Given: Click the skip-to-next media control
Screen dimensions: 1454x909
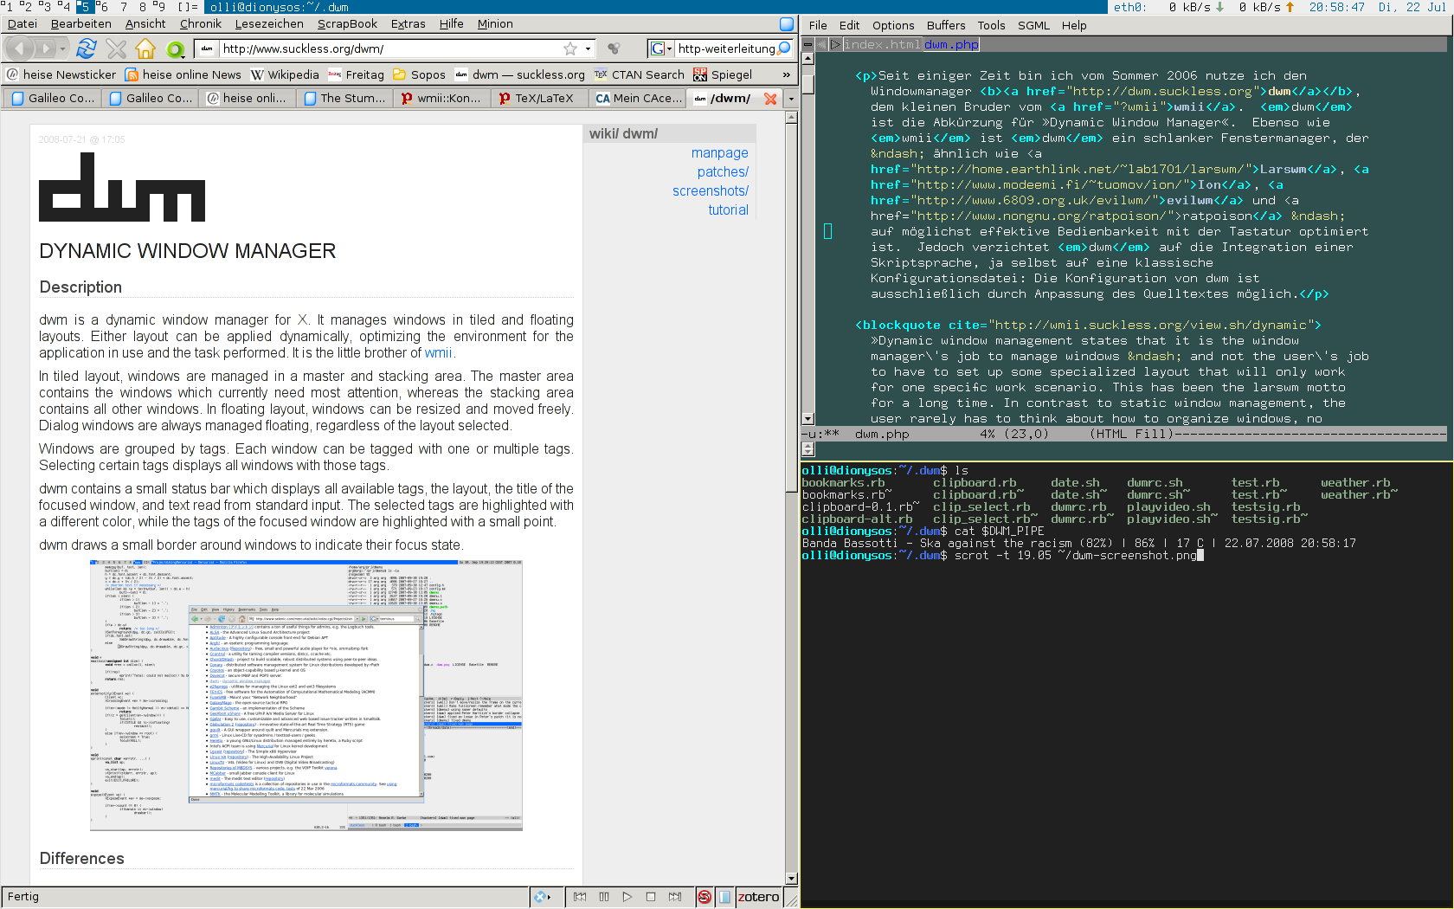Looking at the screenshot, I should point(675,897).
